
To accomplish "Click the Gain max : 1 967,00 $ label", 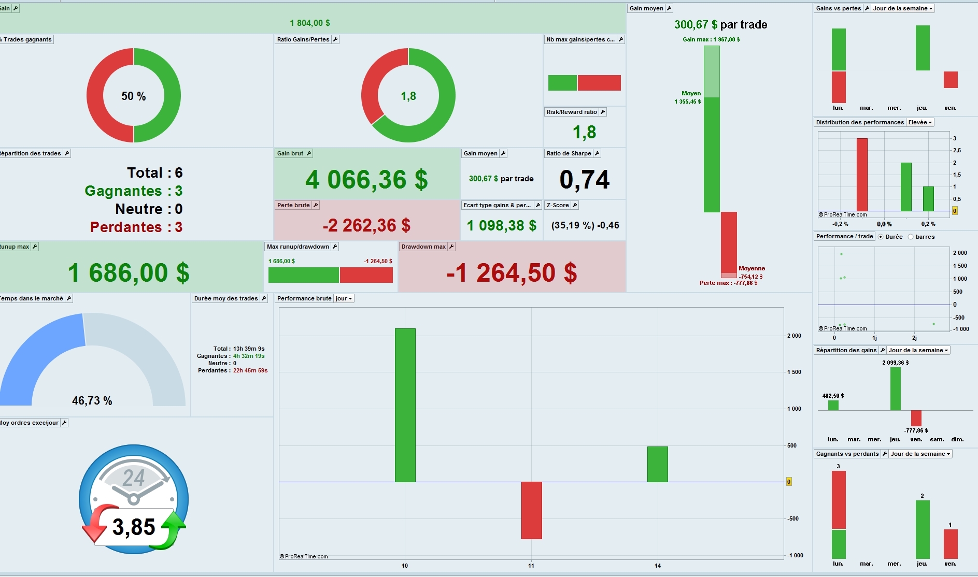I will click(711, 39).
